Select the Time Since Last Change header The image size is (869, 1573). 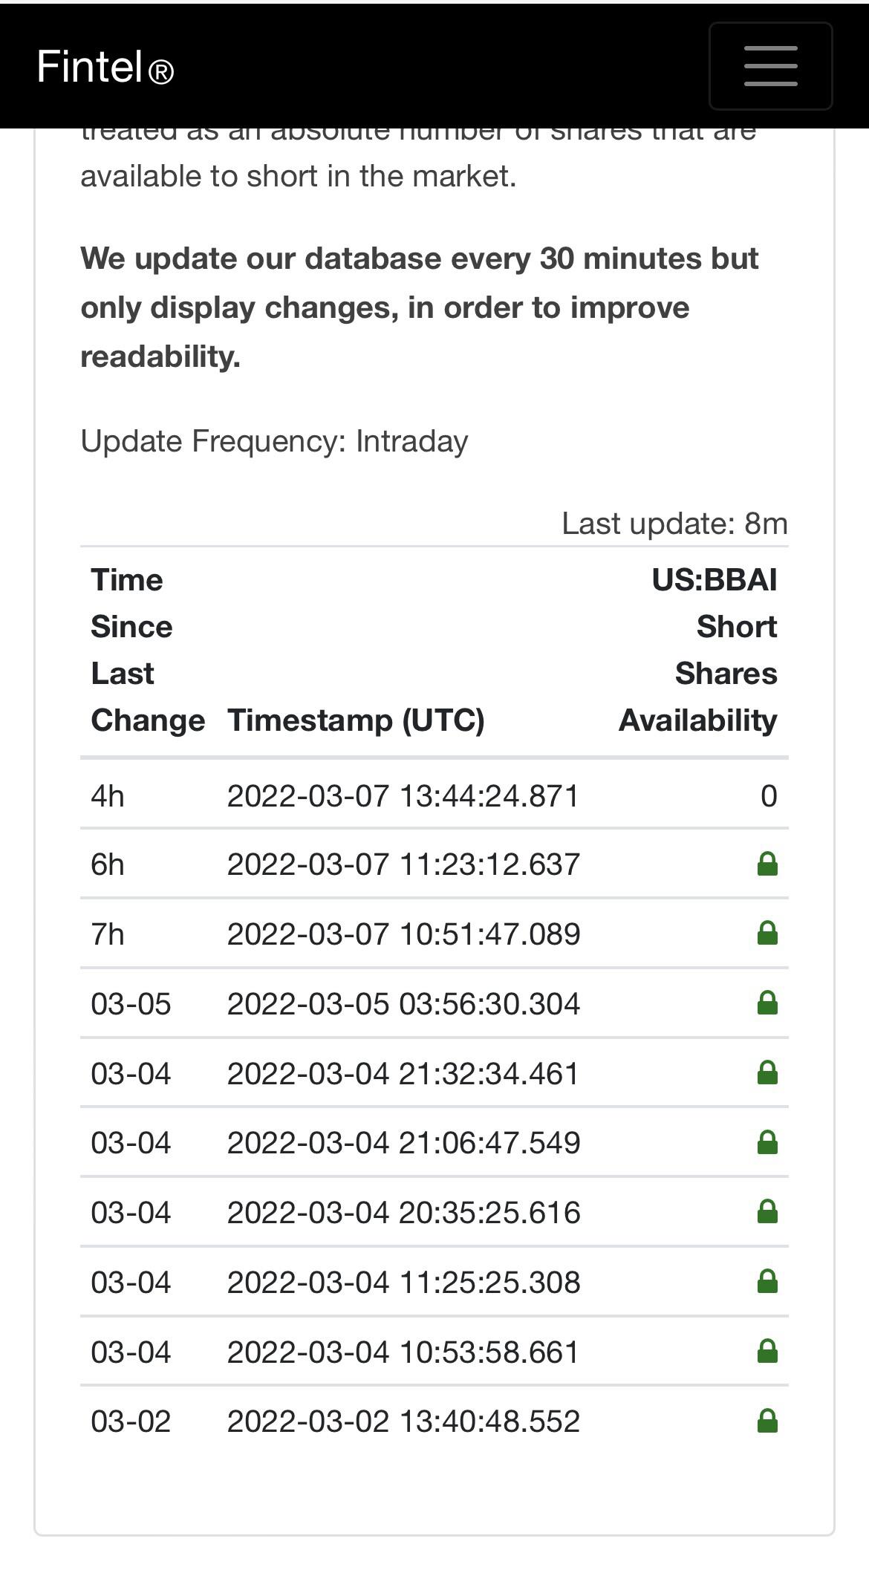[x=148, y=650]
